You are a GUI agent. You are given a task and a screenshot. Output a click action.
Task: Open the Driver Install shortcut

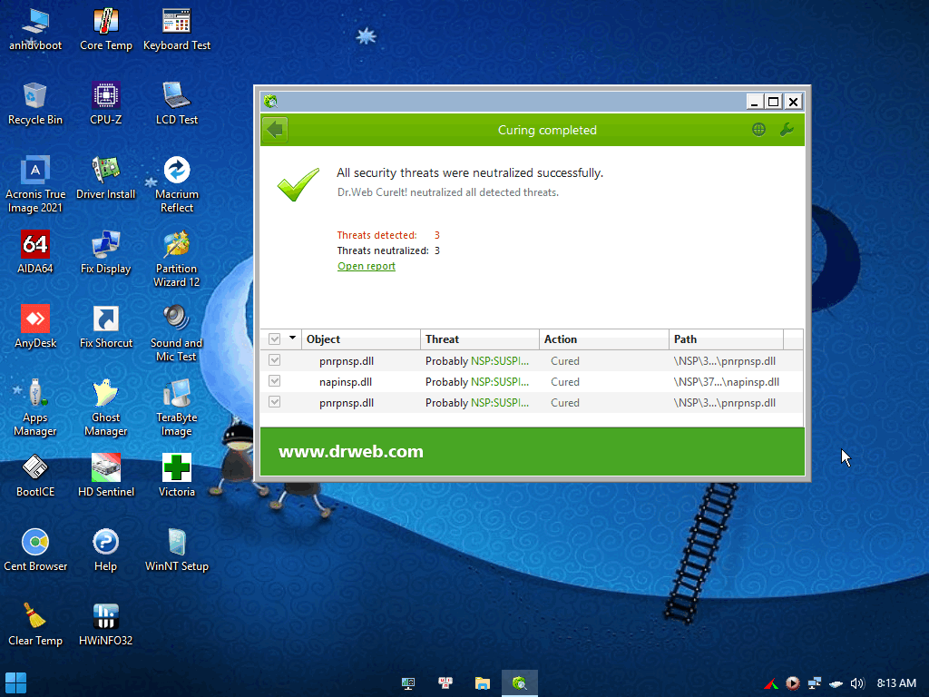(x=106, y=178)
